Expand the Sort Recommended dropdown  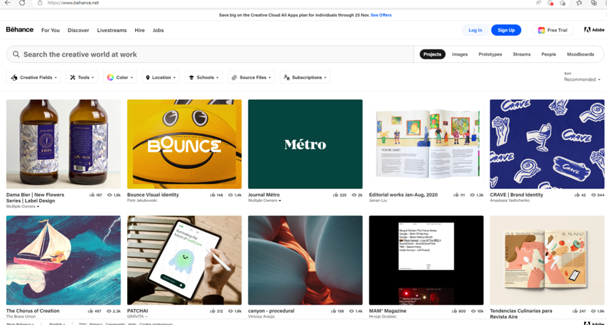[x=582, y=80]
